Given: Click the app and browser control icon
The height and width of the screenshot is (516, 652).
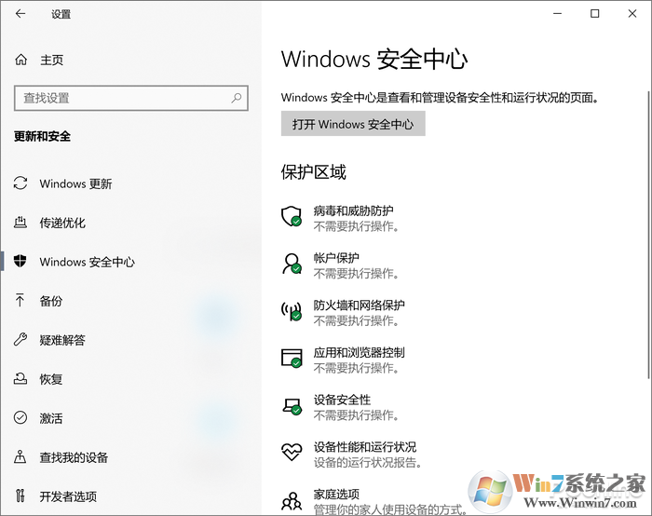Looking at the screenshot, I should point(292,358).
